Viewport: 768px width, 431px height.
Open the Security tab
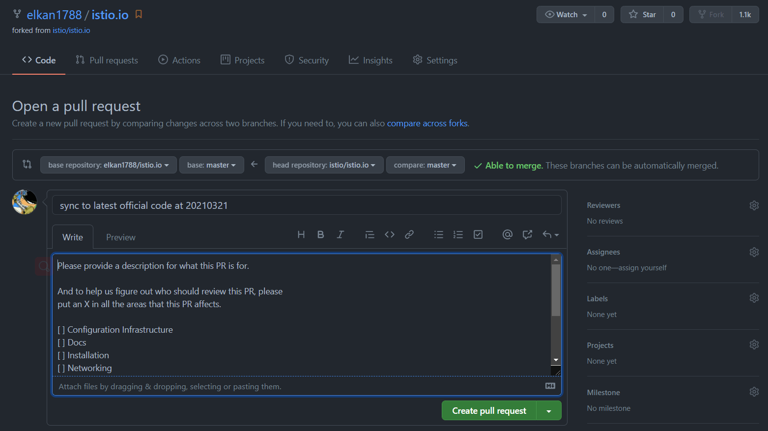click(307, 60)
